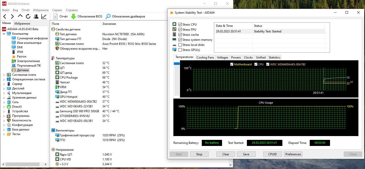Click the AIDA64 v6.85.6345 Beta root node
The width and height of the screenshot is (365, 169).
coord(20,29)
